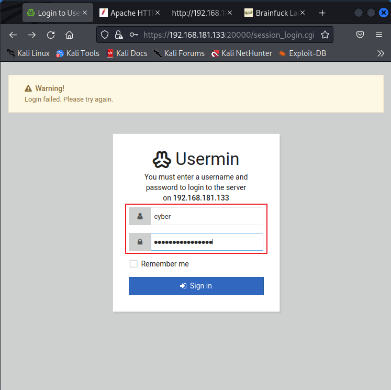The height and width of the screenshot is (390, 391).
Task: Click the masked password input field
Action: click(207, 242)
